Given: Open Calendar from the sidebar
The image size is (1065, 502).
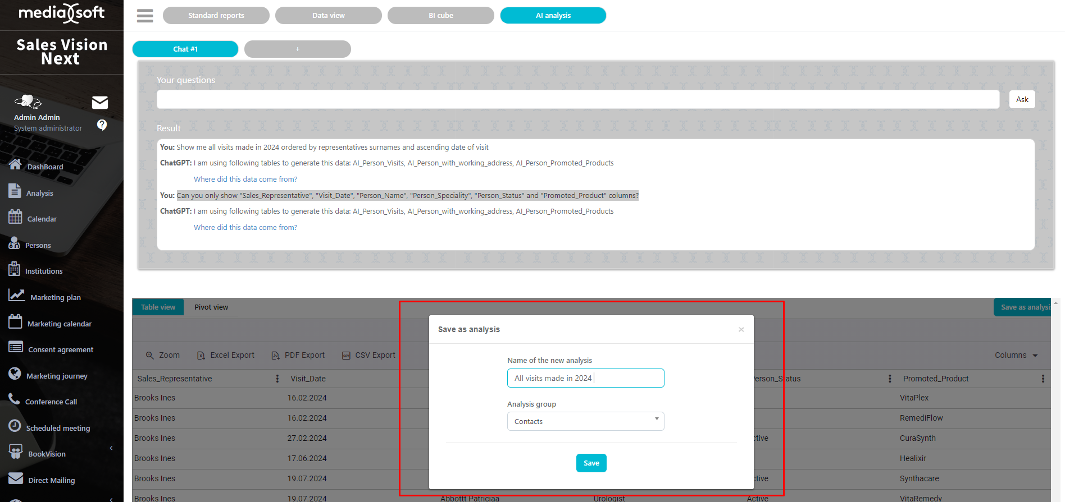Looking at the screenshot, I should point(42,219).
